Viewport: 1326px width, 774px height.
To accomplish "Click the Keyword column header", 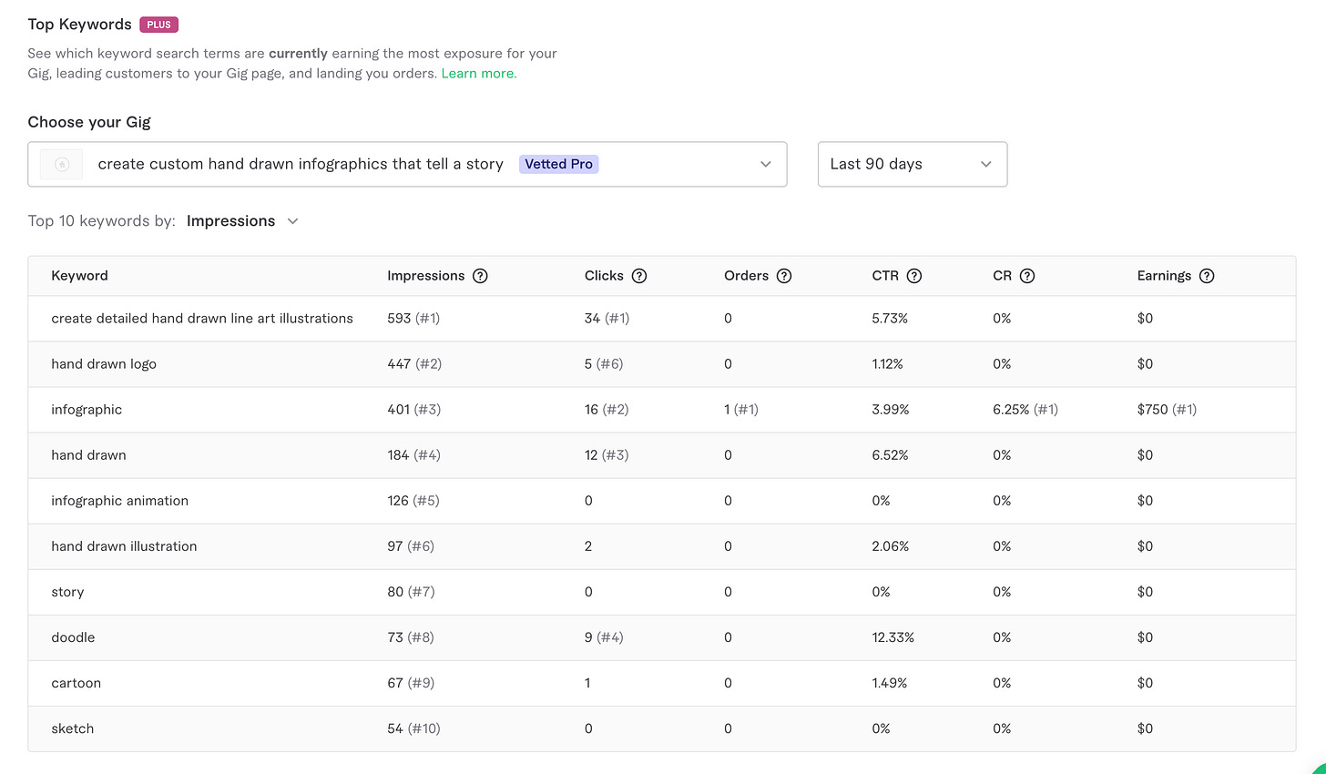I will pos(79,276).
